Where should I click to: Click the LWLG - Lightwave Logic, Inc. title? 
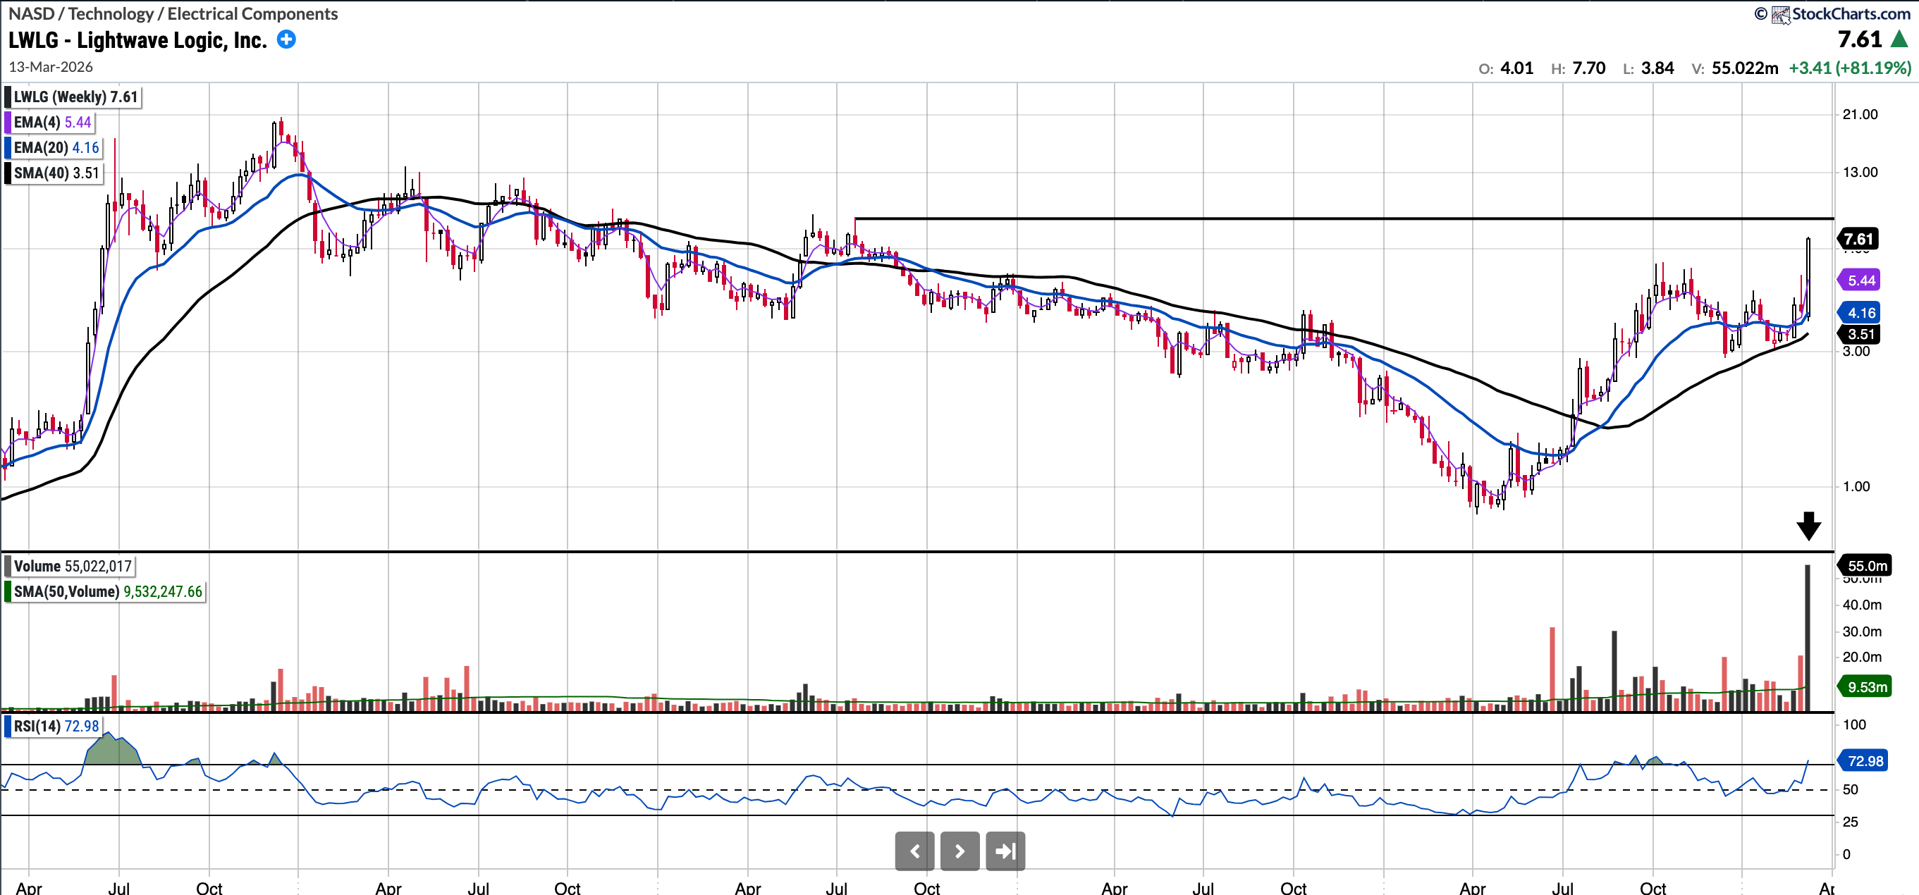pyautogui.click(x=137, y=40)
